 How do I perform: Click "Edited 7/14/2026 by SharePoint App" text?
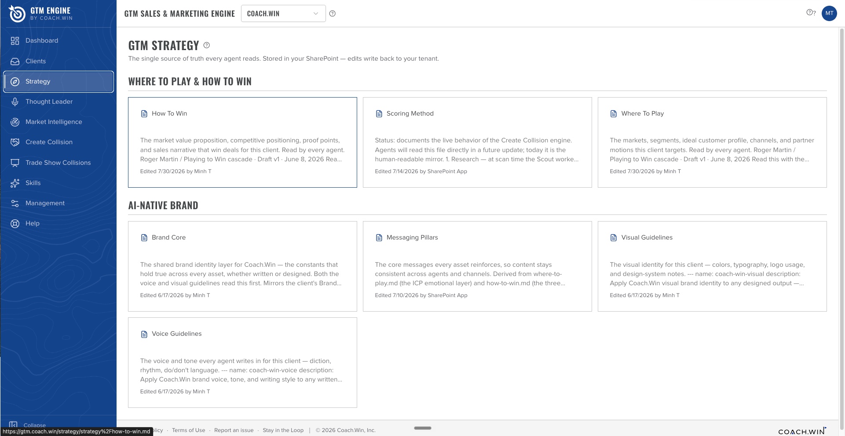point(421,171)
